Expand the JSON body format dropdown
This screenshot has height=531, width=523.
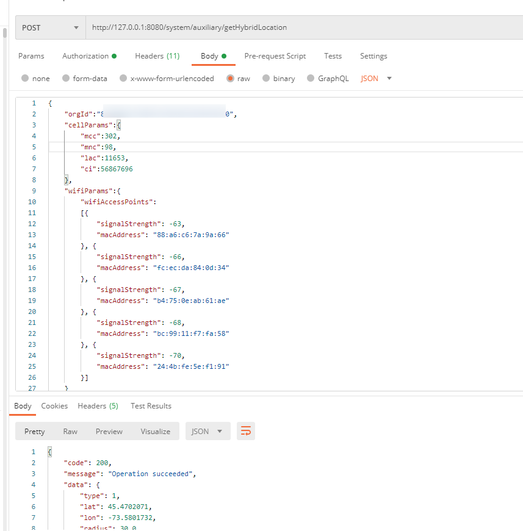coord(376,79)
